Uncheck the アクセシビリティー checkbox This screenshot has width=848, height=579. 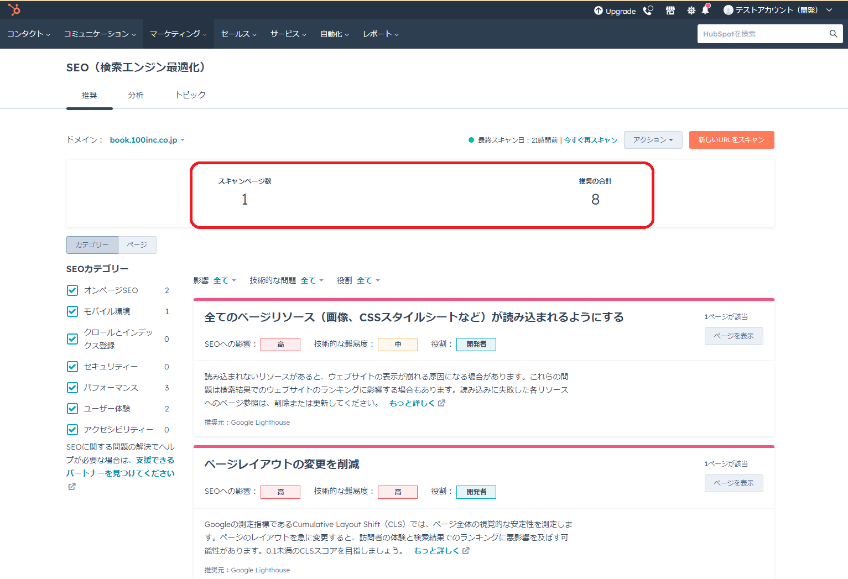tap(72, 430)
